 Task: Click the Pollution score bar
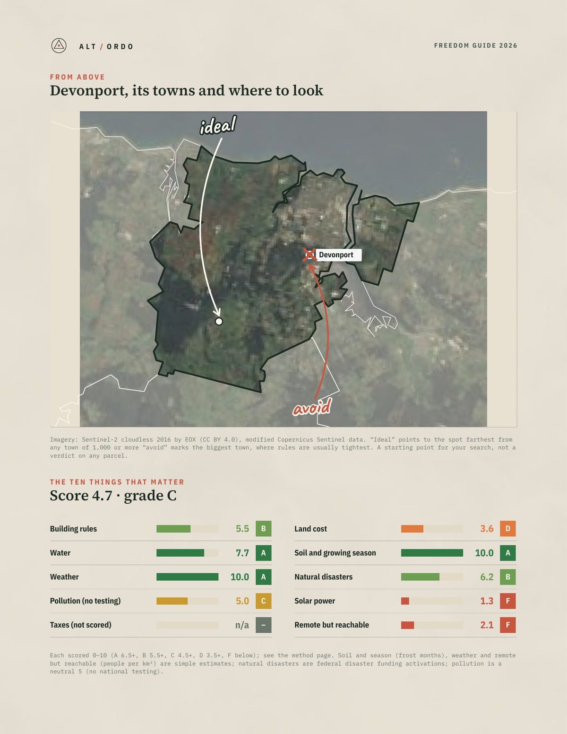tap(188, 601)
